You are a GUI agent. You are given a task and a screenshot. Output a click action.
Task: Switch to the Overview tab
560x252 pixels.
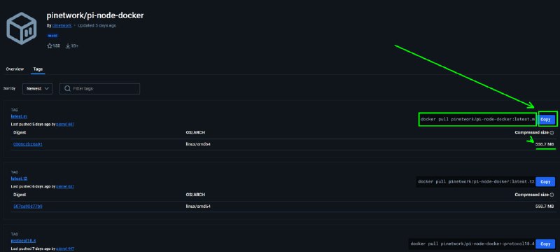coord(15,69)
